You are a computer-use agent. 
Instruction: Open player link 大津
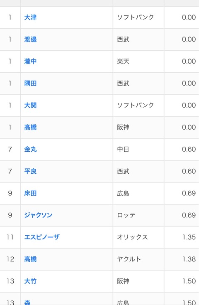30,17
